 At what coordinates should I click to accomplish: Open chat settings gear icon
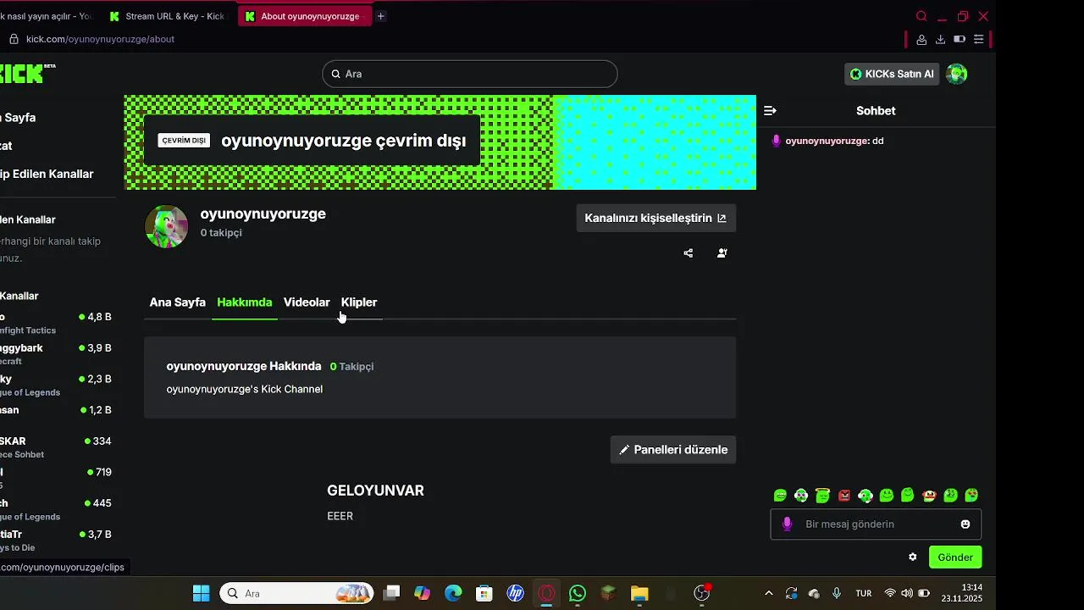(x=913, y=557)
